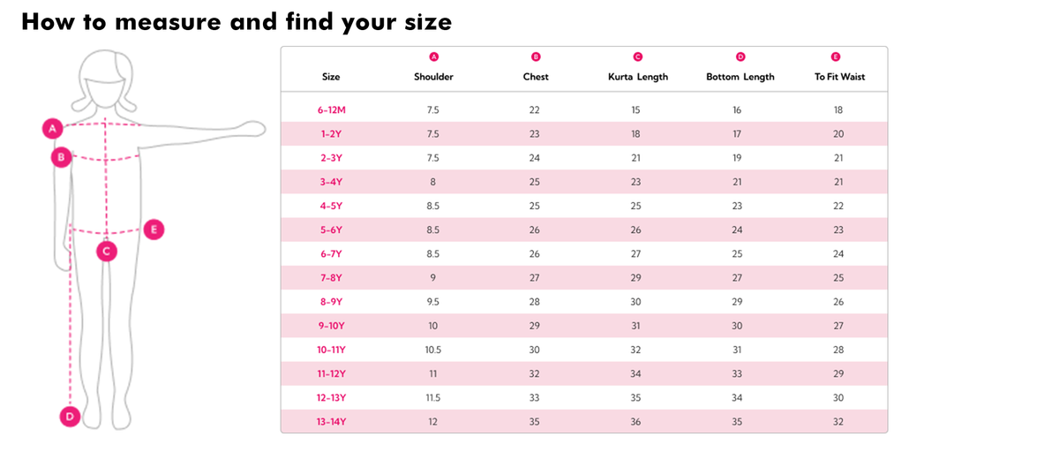Click the E badge above To Fit Waist
The height and width of the screenshot is (459, 1059).
836,56
